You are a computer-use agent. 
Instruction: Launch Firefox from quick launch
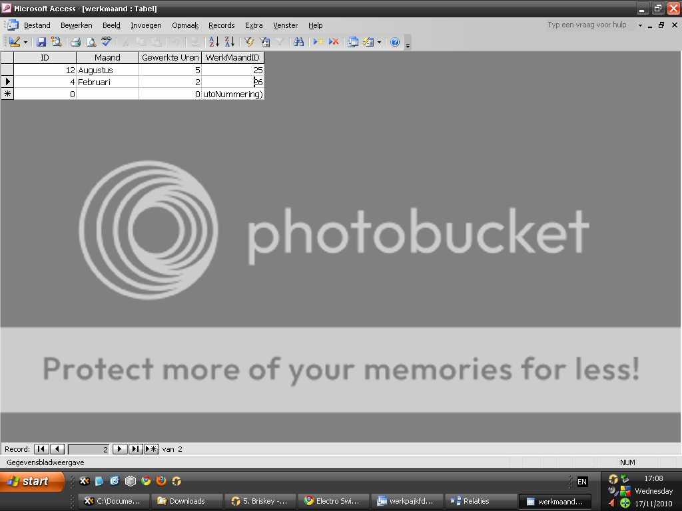161,480
